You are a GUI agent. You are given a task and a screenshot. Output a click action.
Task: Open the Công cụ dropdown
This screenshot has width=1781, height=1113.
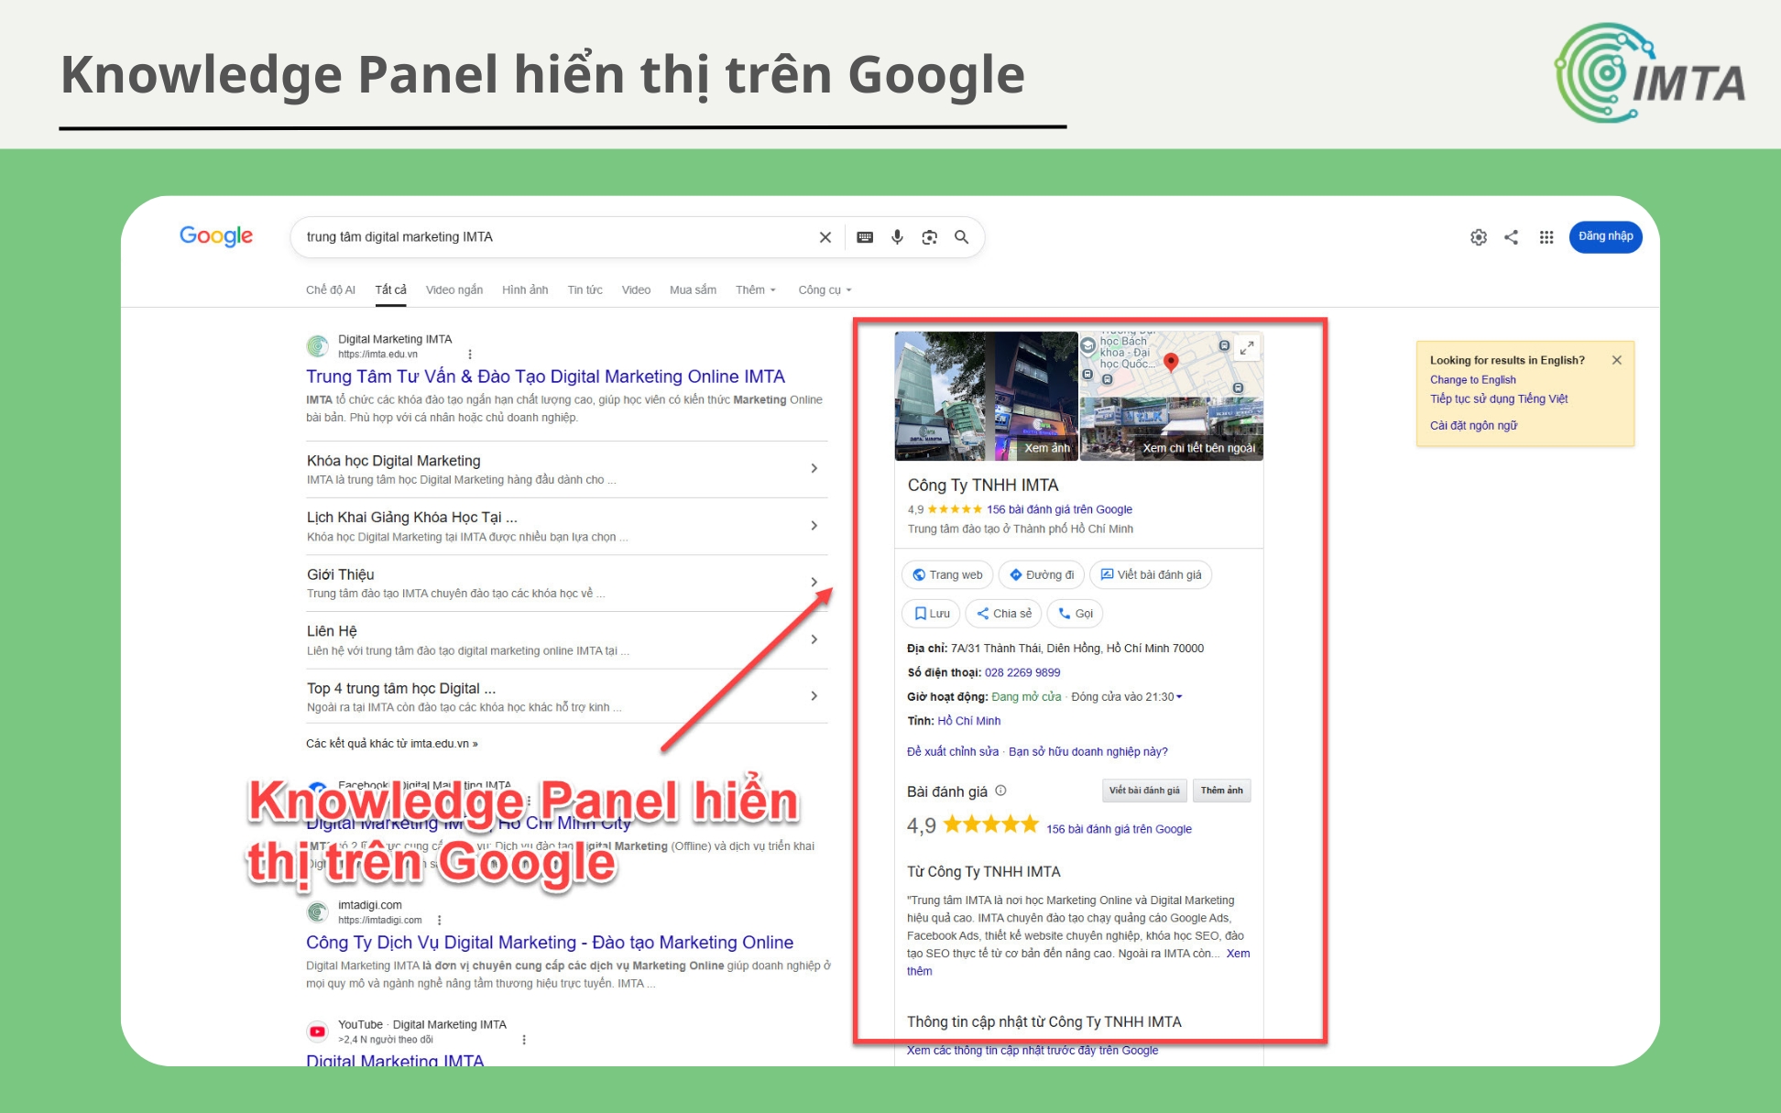pos(825,290)
